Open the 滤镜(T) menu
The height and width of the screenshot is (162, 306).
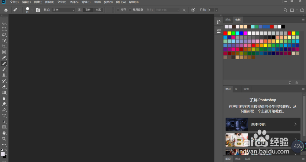coord(86,2)
